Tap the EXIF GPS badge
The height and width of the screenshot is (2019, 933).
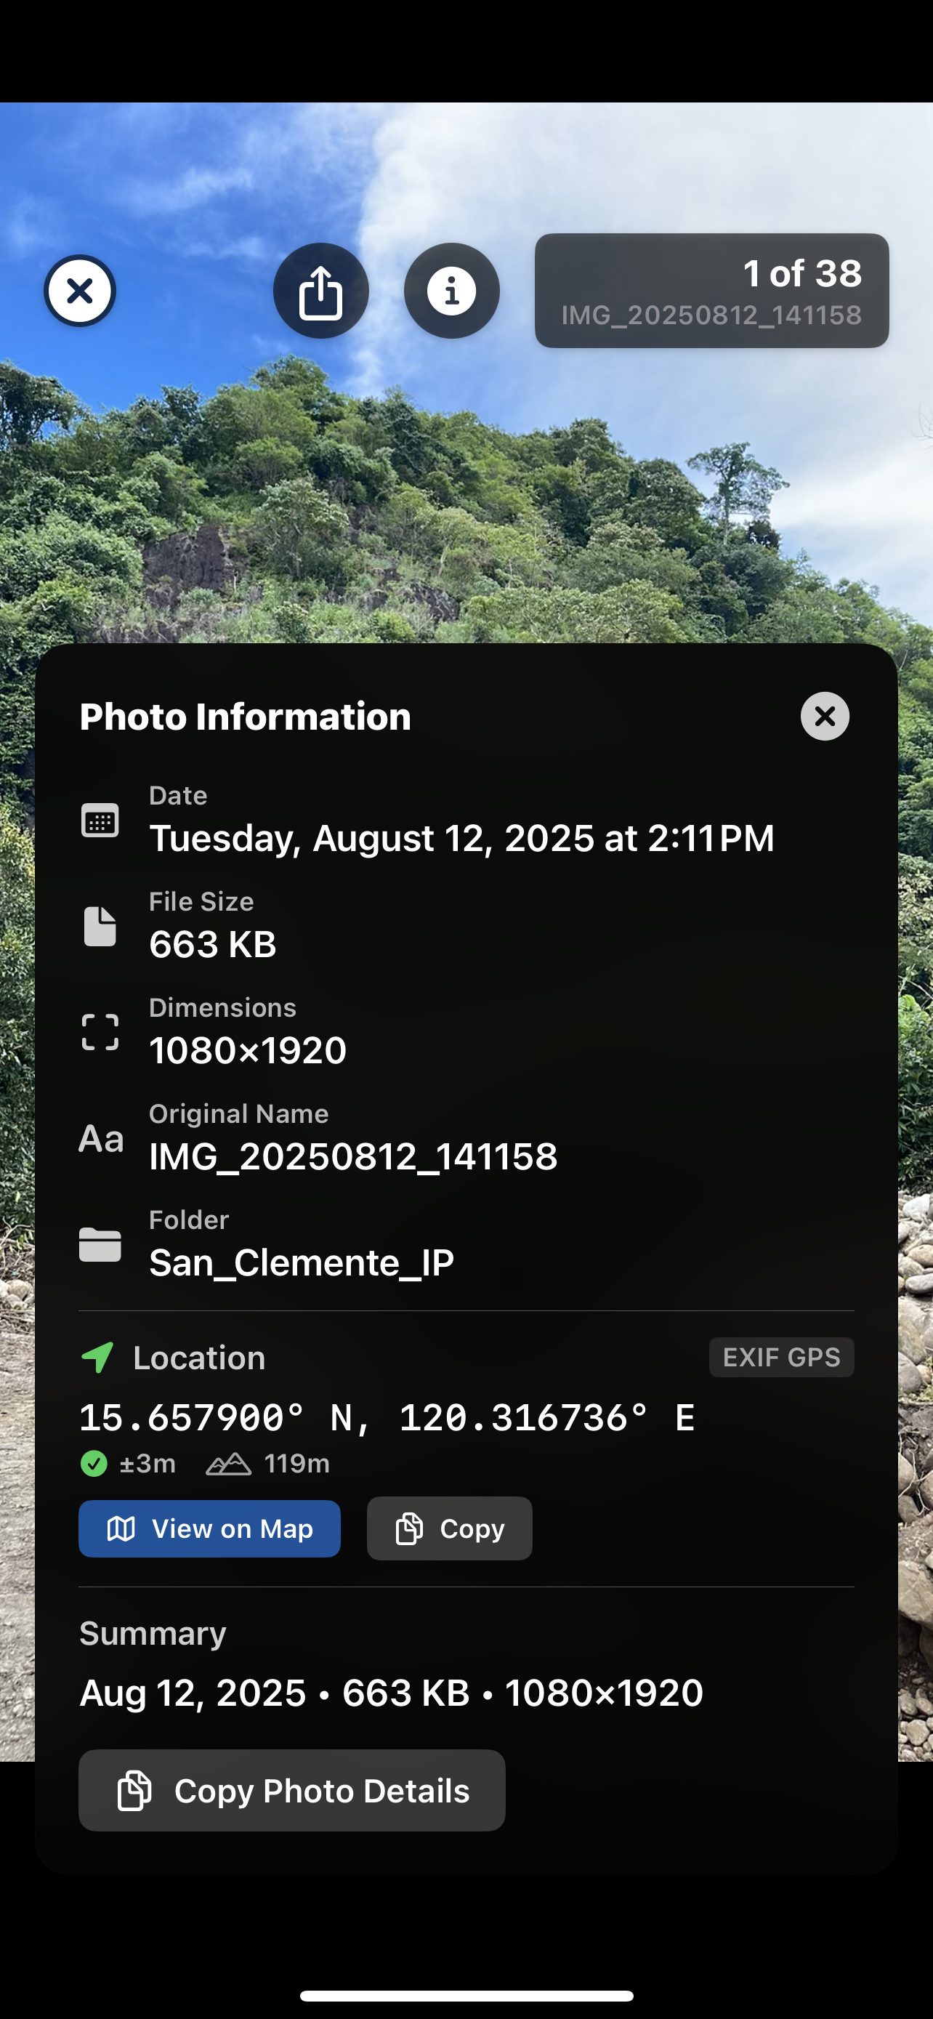click(781, 1358)
